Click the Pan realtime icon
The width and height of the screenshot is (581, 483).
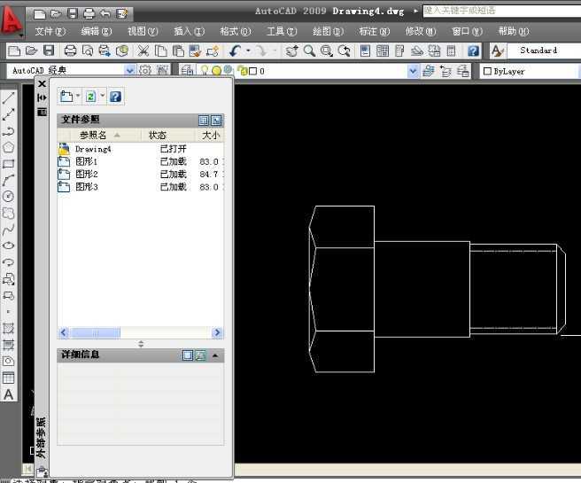291,51
